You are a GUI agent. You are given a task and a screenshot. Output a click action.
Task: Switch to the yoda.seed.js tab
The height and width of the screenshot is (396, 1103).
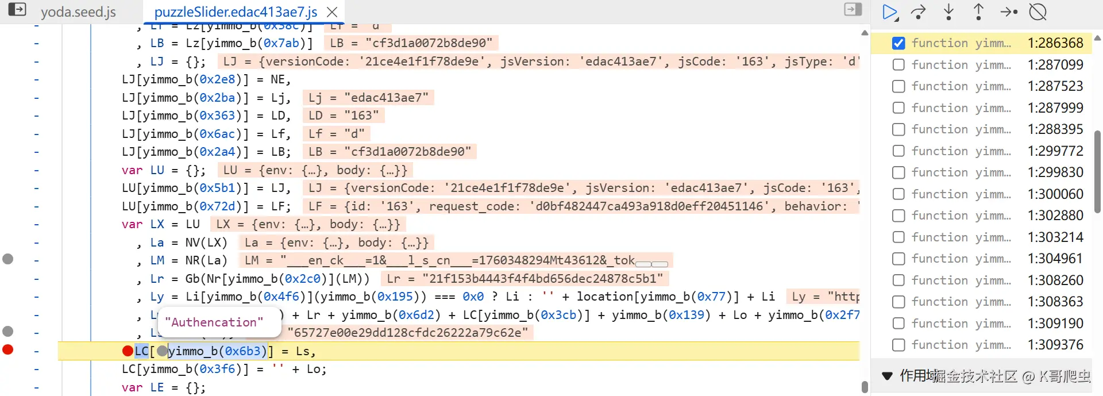coord(78,12)
